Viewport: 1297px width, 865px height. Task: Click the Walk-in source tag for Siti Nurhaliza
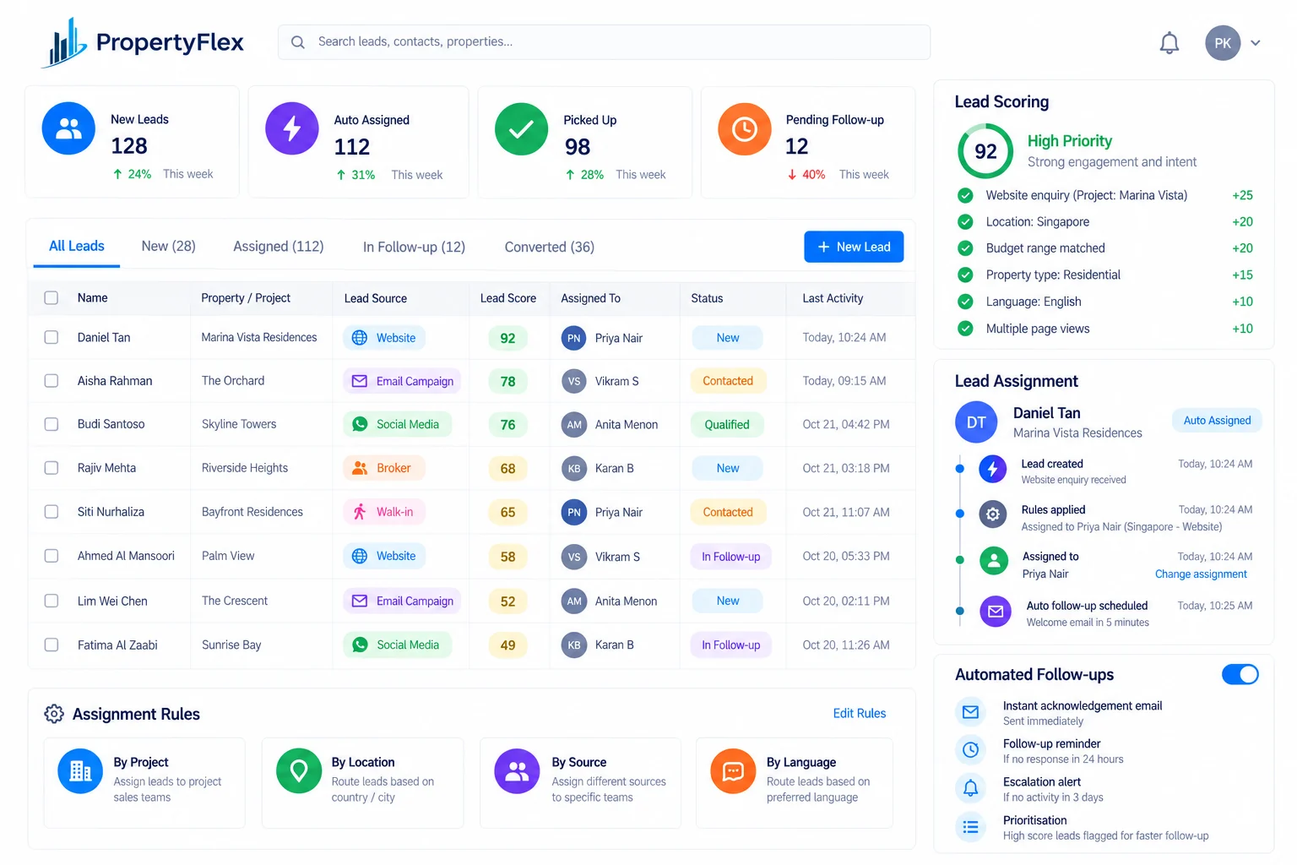click(384, 512)
